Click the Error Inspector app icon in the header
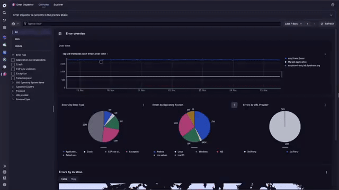The image size is (339, 190). pyautogui.click(x=13, y=5)
